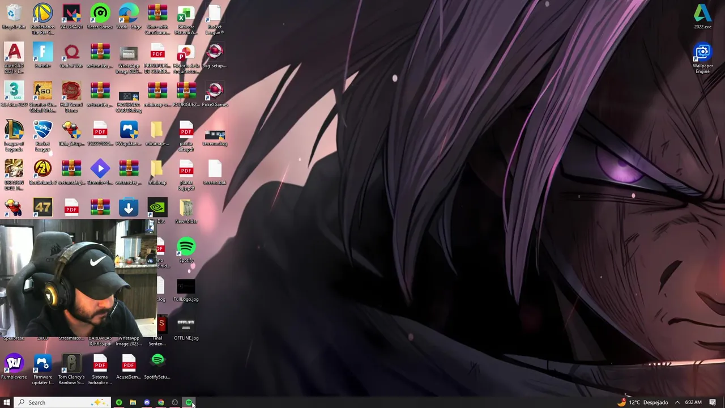Open the PRESUPUESTO DE CUMBR PDF
Image resolution: width=725 pixels, height=408 pixels.
coord(157,58)
